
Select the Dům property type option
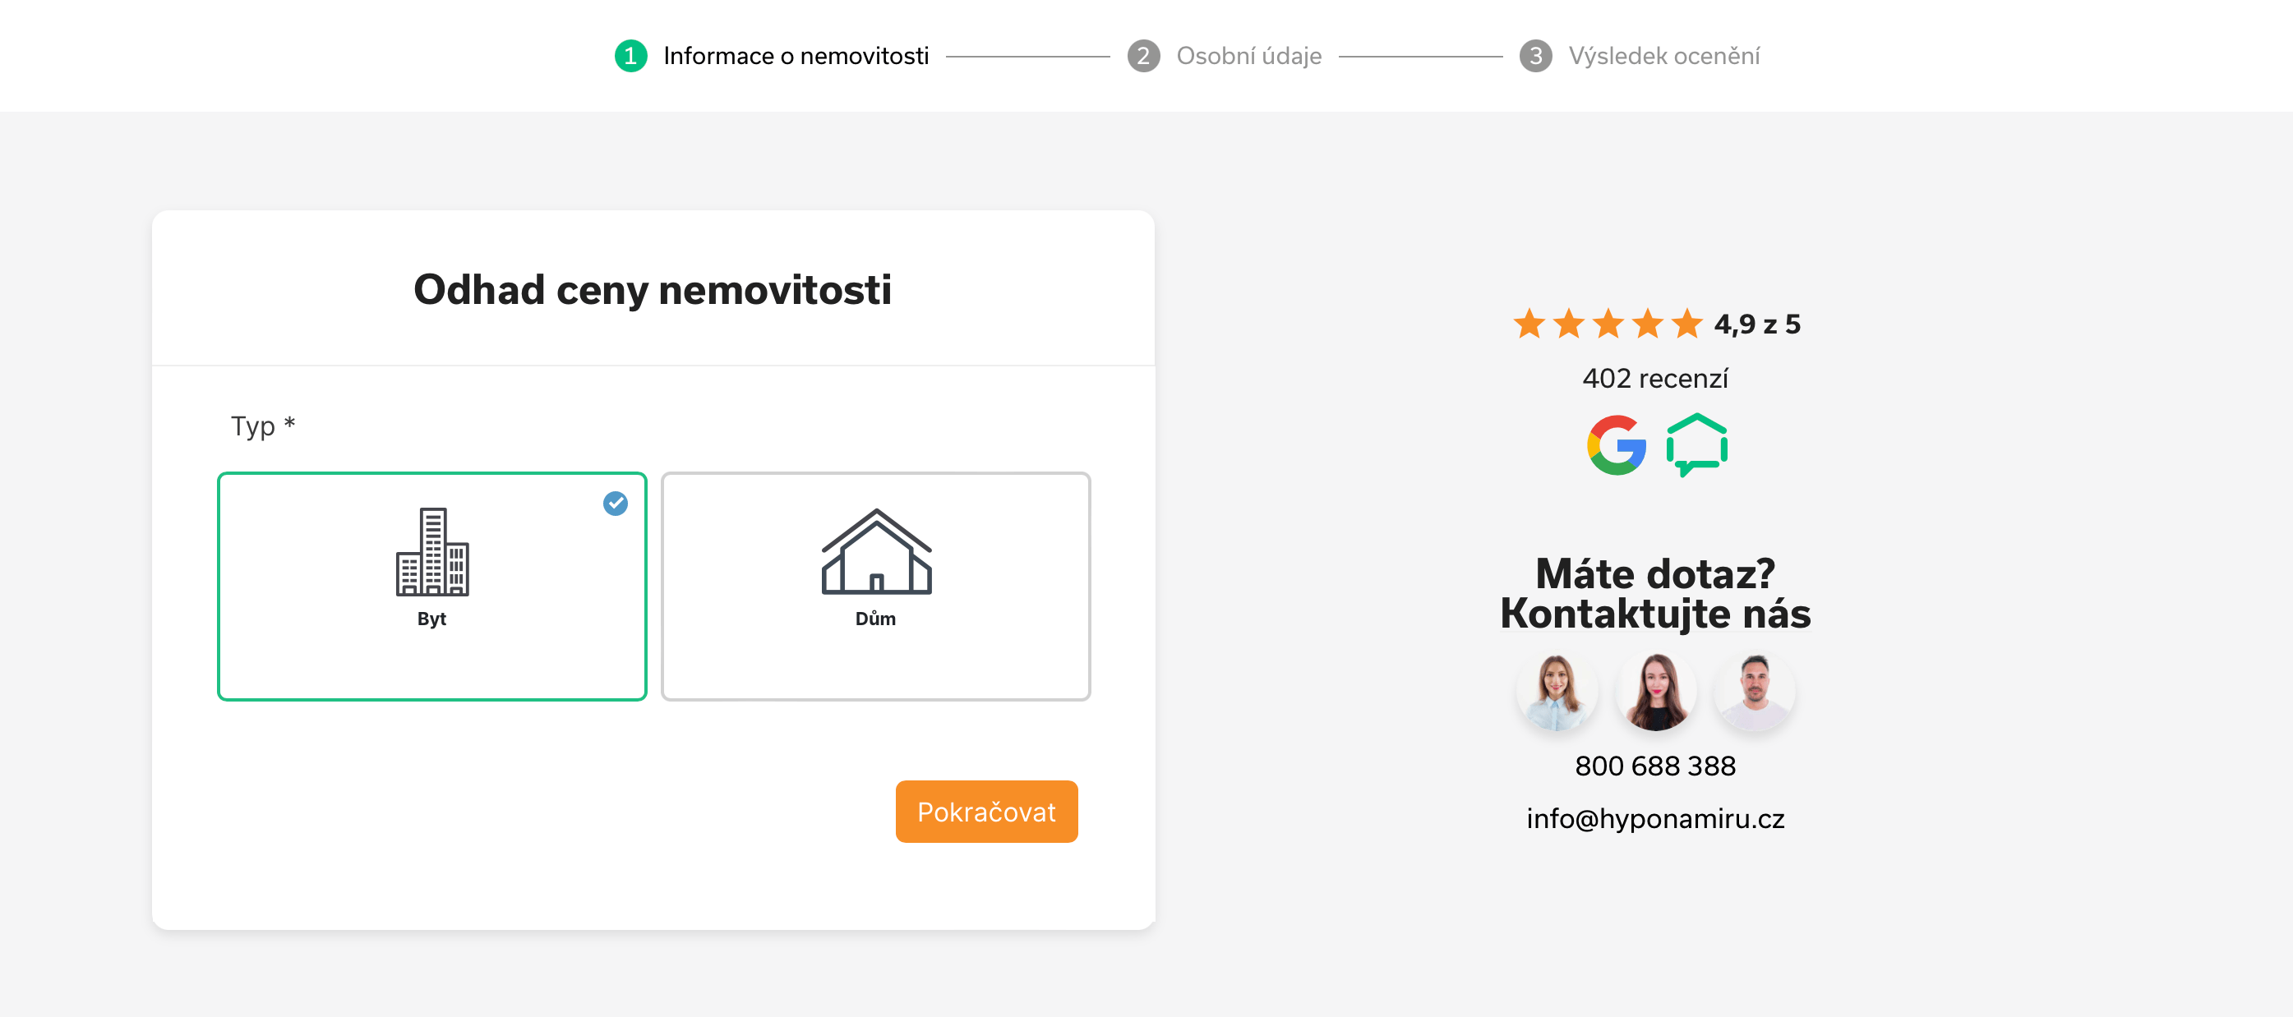876,619
